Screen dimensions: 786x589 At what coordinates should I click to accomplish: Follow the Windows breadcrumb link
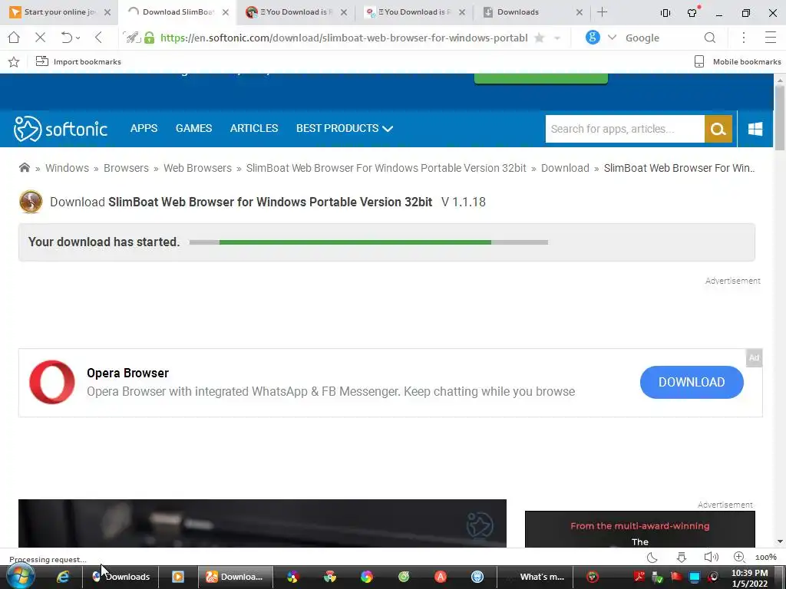(x=68, y=168)
